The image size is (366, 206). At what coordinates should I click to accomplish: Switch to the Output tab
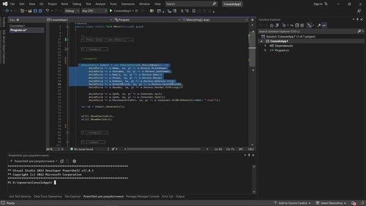180,196
